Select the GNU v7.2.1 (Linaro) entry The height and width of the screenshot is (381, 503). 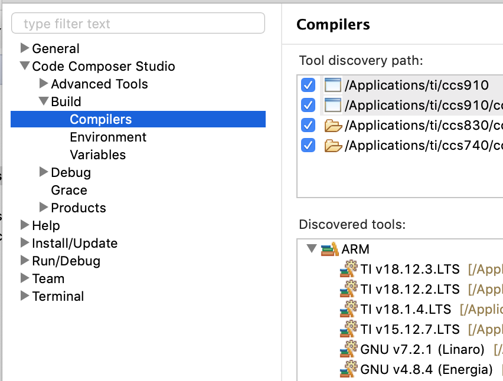click(422, 350)
